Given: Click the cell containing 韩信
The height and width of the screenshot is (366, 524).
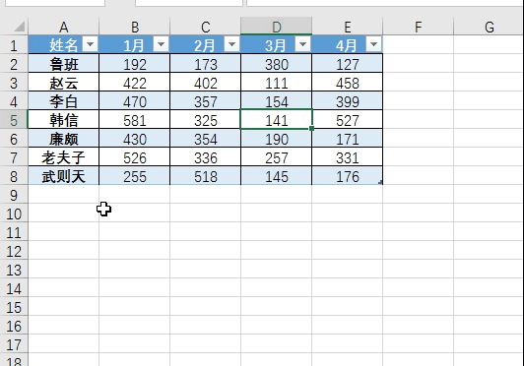Looking at the screenshot, I should pyautogui.click(x=63, y=120).
